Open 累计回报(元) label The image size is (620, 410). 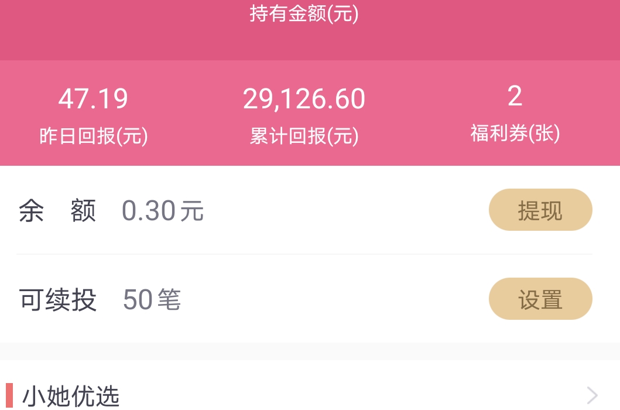304,136
